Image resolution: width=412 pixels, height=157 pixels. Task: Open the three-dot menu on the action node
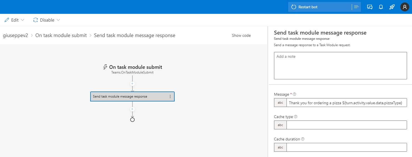[170, 96]
